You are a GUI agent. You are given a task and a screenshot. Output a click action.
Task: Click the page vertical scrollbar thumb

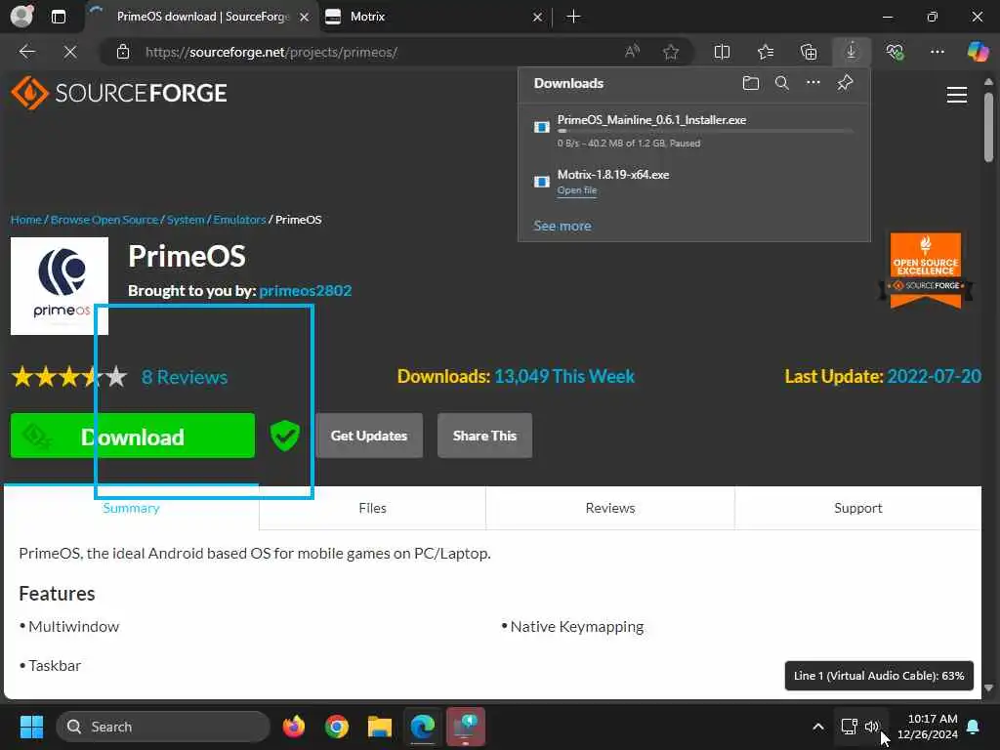pyautogui.click(x=988, y=128)
